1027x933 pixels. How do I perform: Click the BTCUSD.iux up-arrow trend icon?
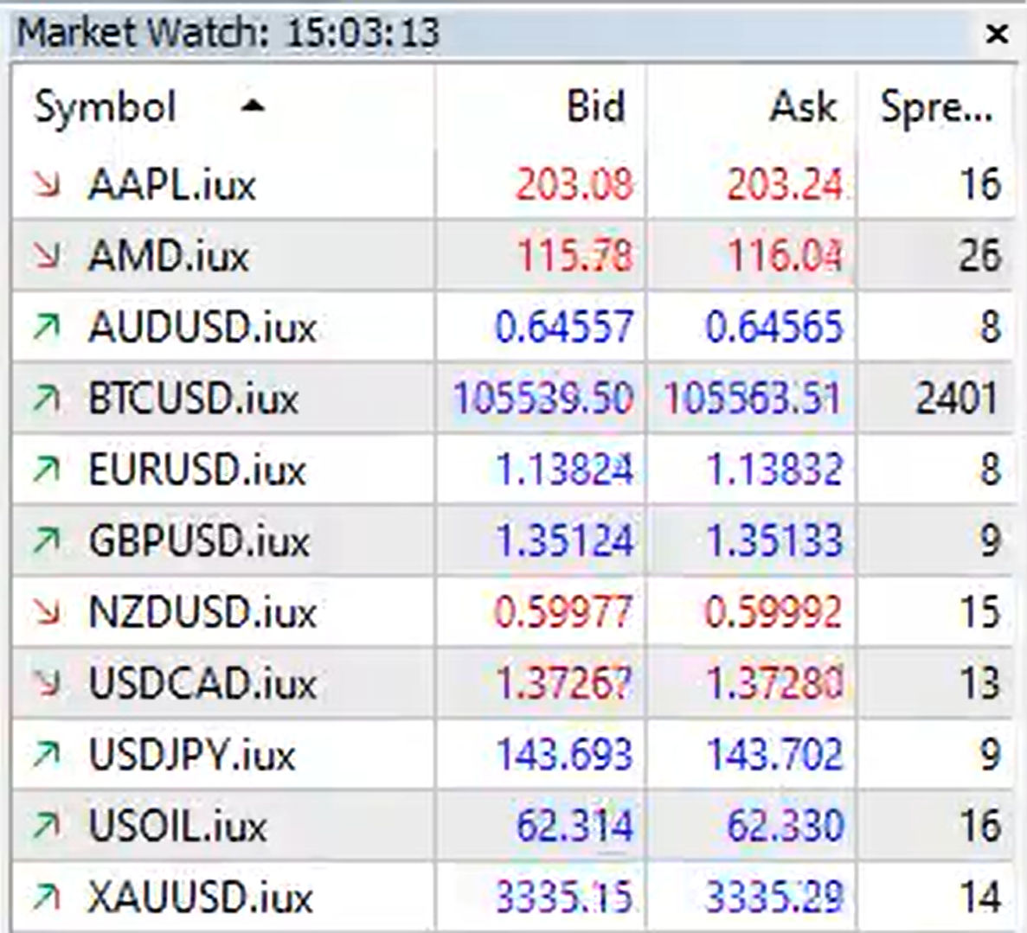click(46, 398)
